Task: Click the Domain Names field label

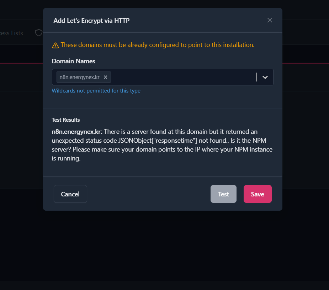Action: point(74,61)
